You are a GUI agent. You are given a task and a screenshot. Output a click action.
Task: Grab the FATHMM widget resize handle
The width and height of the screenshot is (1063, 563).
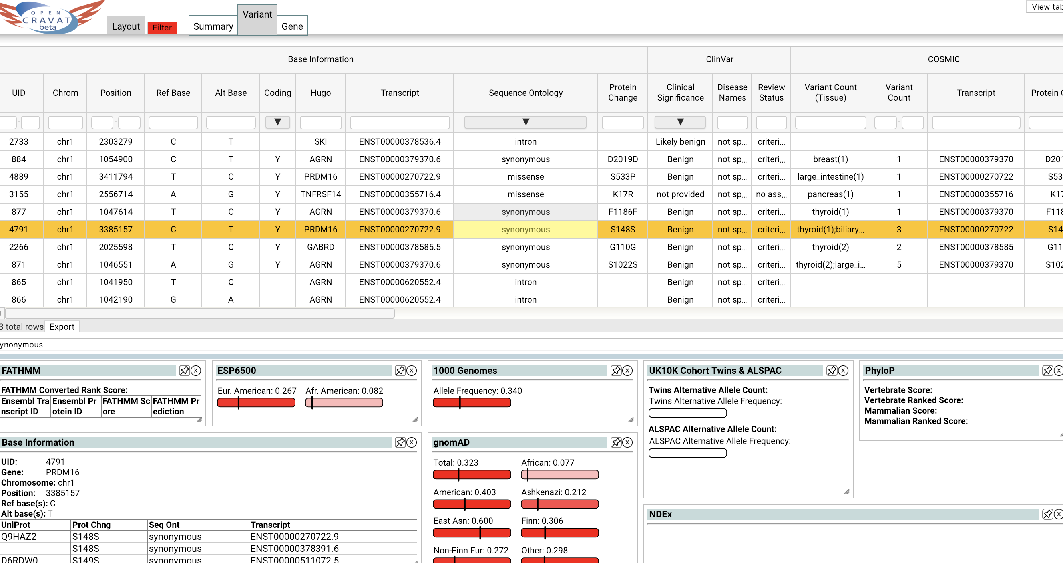point(199,420)
